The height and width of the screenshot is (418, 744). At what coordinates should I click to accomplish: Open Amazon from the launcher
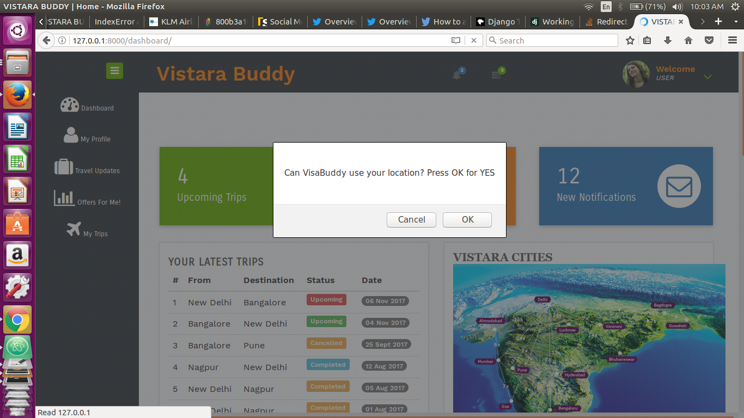click(x=18, y=255)
